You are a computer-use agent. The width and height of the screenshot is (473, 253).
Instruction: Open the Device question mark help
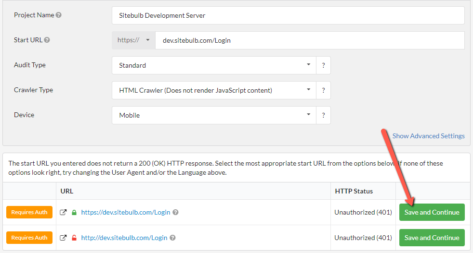(x=323, y=115)
